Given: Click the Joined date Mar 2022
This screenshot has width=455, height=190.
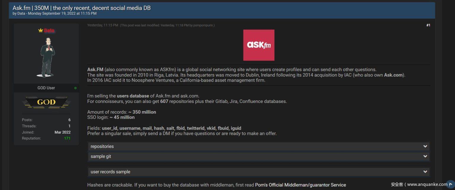Looking at the screenshot, I should pos(63,132).
